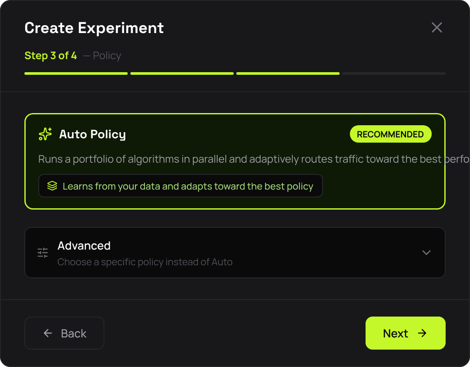Click the stacked-layers badge icon under Auto Policy
This screenshot has height=367, width=470.
coord(52,186)
